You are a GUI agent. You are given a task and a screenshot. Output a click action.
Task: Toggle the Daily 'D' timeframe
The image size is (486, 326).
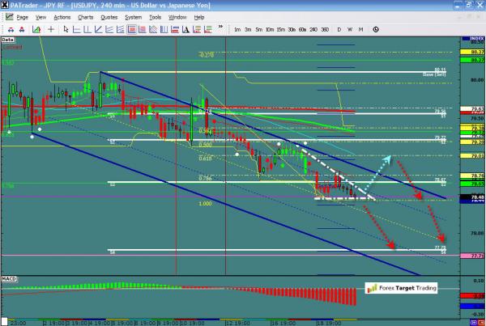pos(339,29)
